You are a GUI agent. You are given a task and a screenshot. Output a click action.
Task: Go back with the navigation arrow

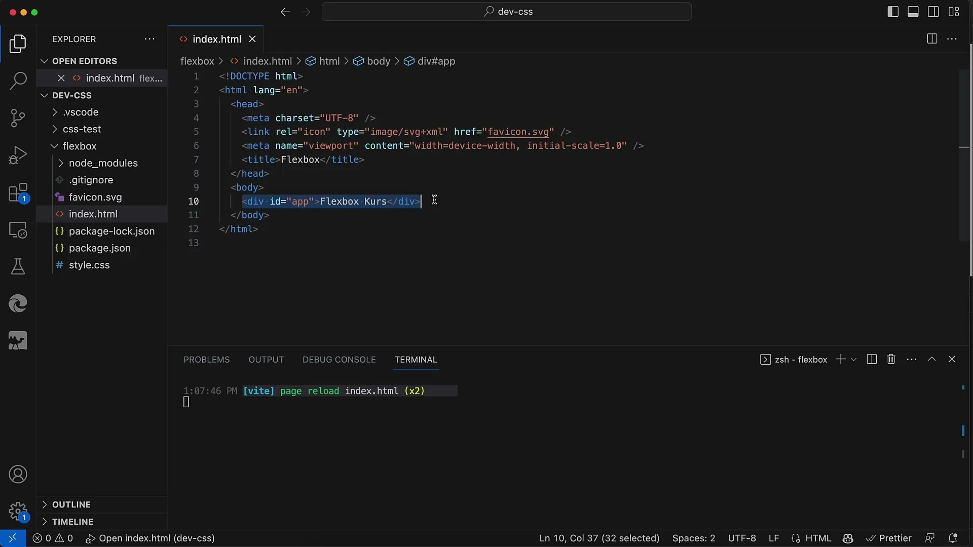click(285, 12)
